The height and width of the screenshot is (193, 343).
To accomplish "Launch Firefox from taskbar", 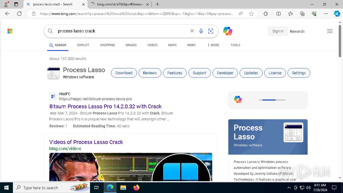I will (x=136, y=188).
